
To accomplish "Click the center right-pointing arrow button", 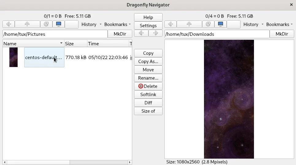I will pyautogui.click(x=155, y=33).
